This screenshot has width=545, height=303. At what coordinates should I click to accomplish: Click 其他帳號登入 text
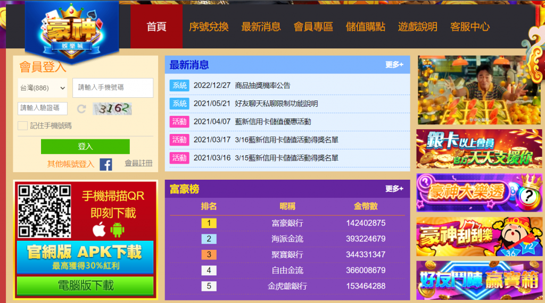tap(71, 164)
